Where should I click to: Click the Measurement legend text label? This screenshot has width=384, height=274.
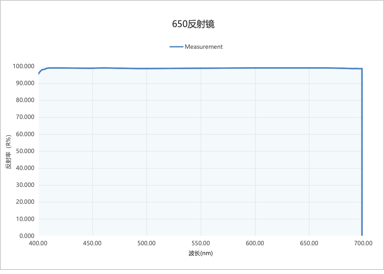204,47
